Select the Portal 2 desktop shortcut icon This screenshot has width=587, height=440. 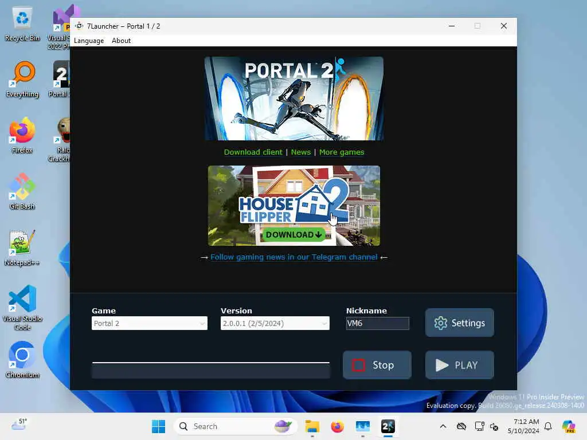59,80
